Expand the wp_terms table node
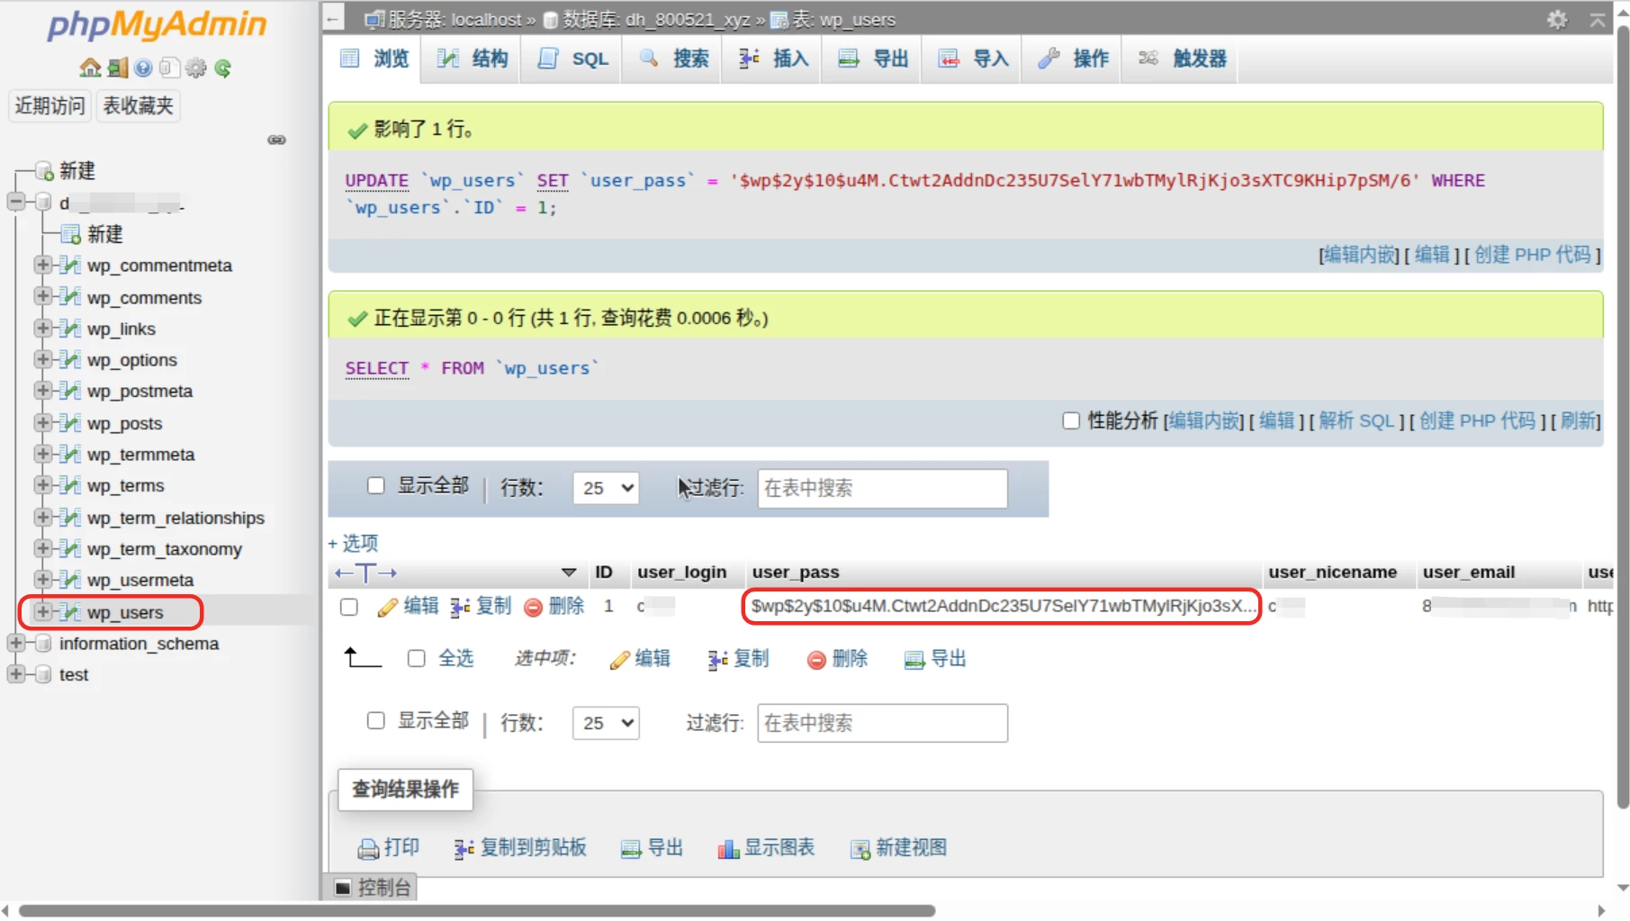This screenshot has width=1630, height=921. (42, 485)
